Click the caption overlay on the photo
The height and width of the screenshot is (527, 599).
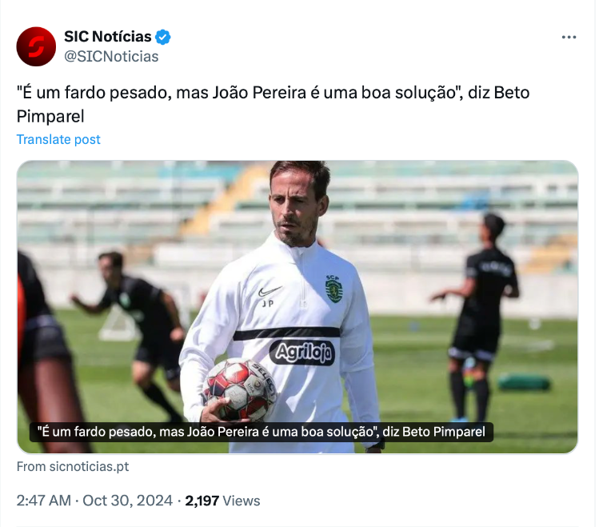(x=263, y=432)
